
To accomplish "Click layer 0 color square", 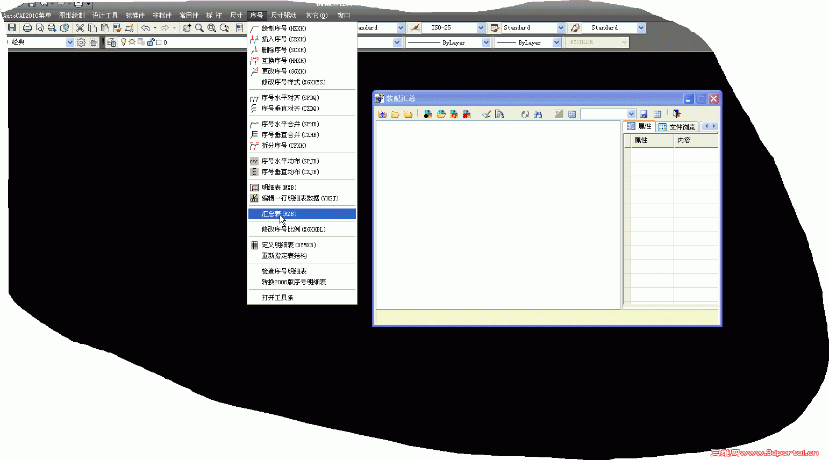I will pos(159,42).
